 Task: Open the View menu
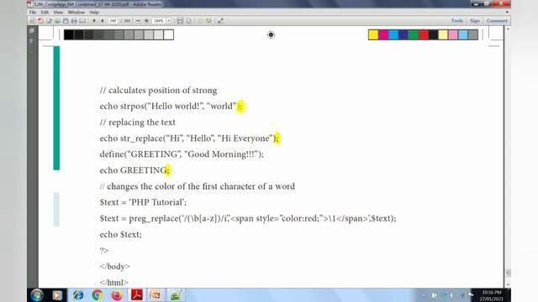click(x=58, y=13)
